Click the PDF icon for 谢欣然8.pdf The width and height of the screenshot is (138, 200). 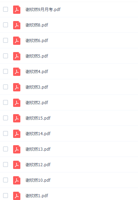pos(17,25)
